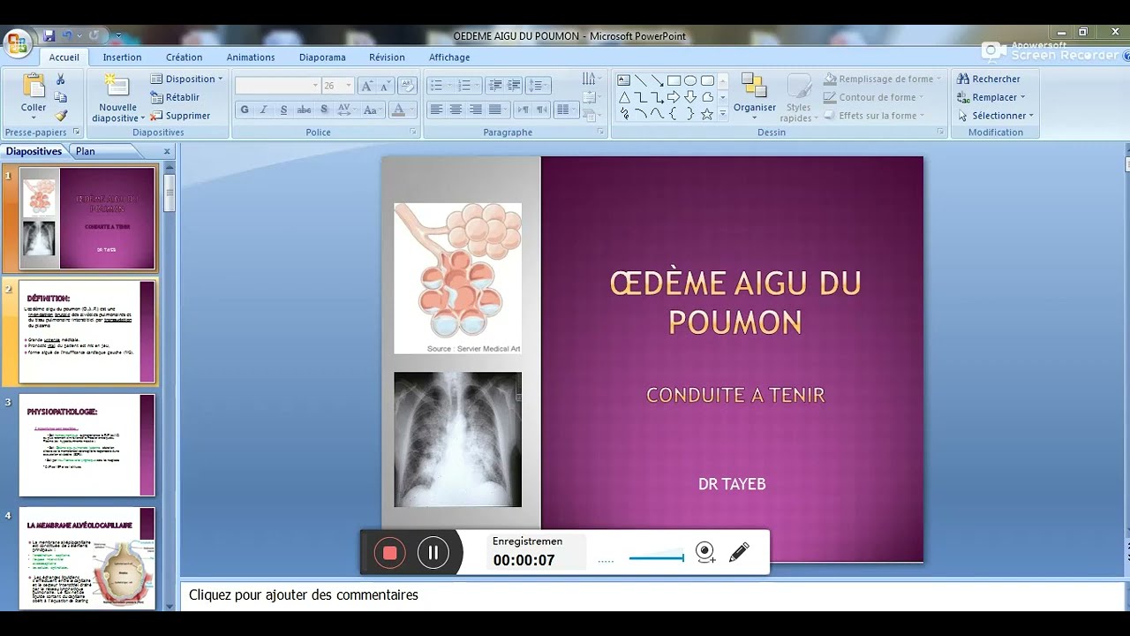Screen dimensions: 1130x636
Task: Open the font name combo box
Action: (x=278, y=86)
